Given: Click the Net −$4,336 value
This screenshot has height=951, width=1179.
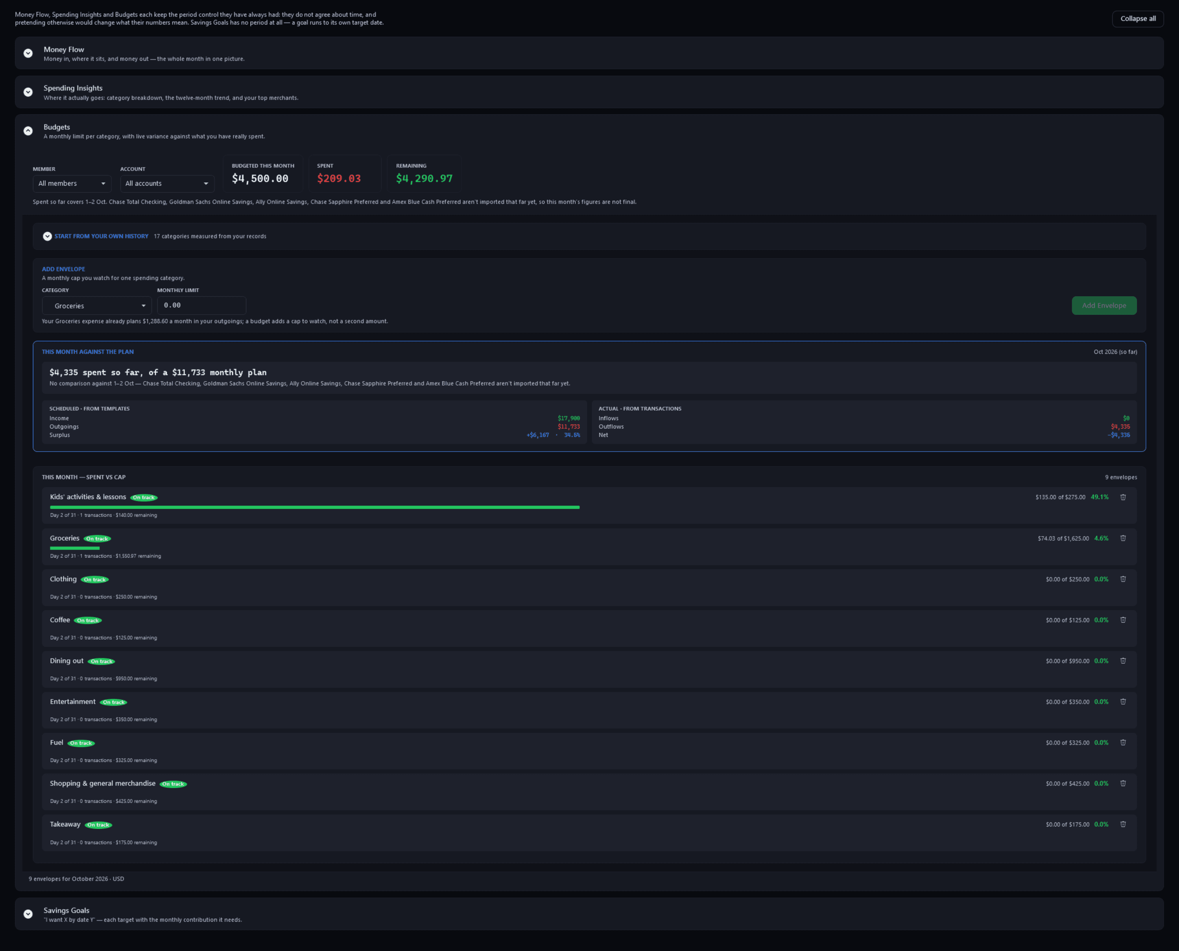Looking at the screenshot, I should point(1118,435).
